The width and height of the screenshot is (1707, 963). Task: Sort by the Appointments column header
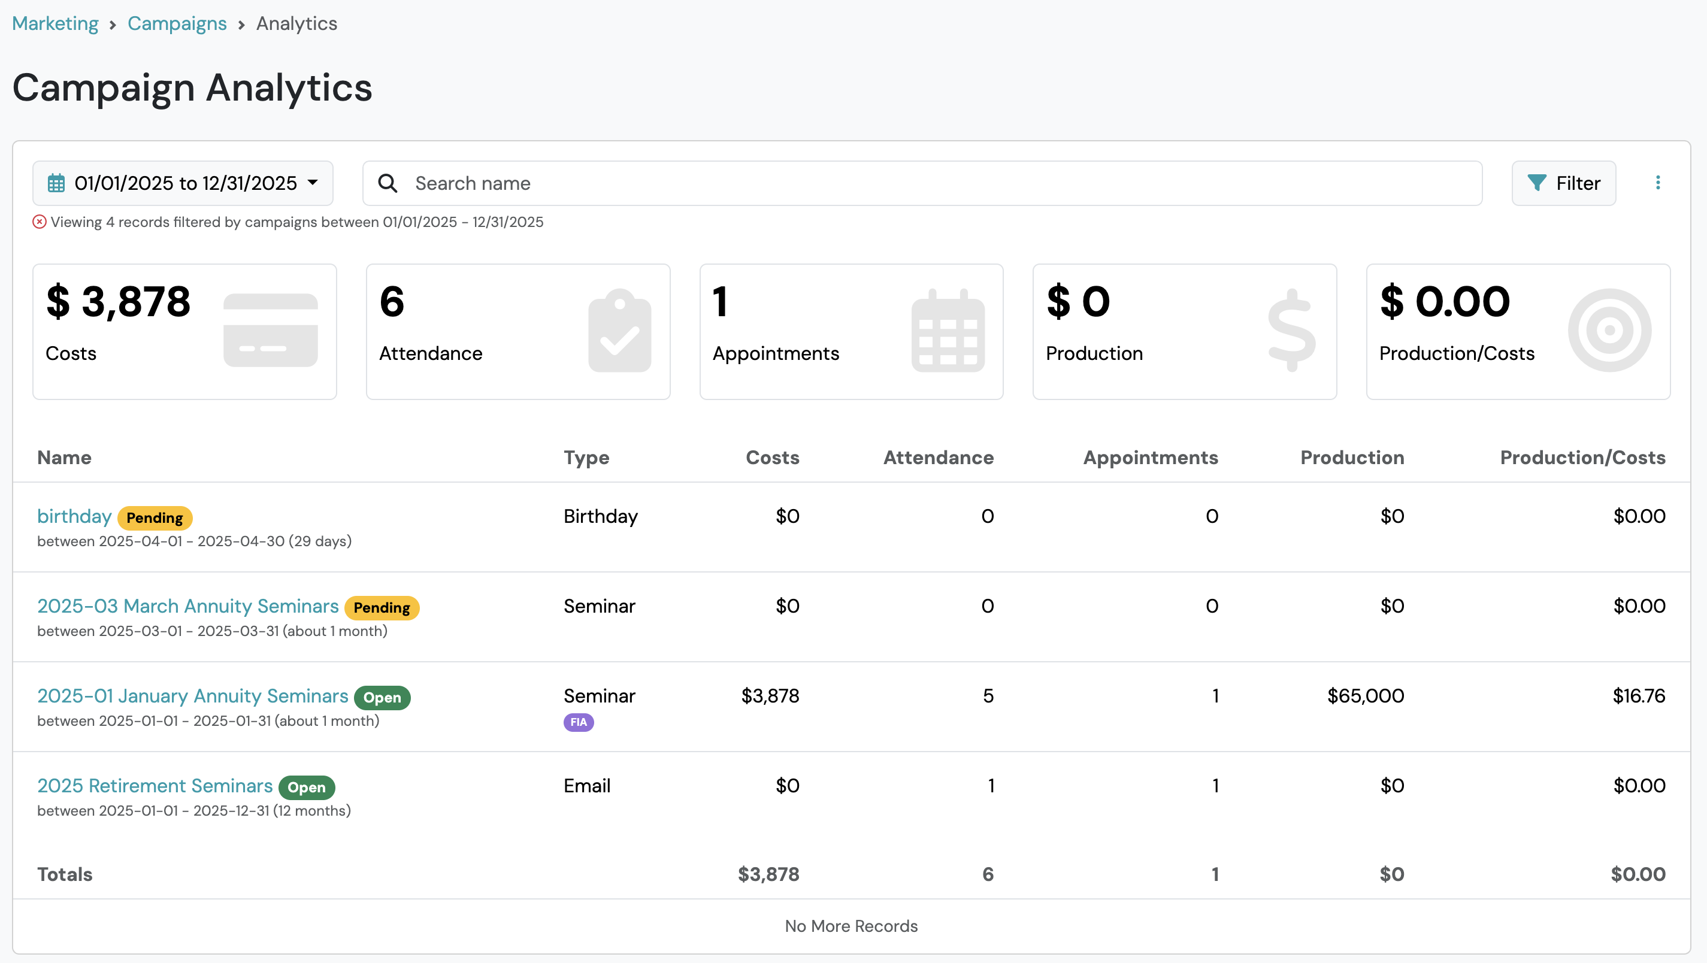tap(1151, 458)
